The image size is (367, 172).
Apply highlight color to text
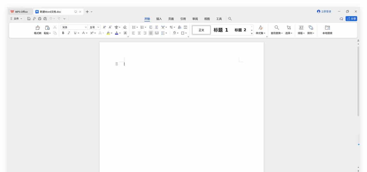pyautogui.click(x=108, y=33)
